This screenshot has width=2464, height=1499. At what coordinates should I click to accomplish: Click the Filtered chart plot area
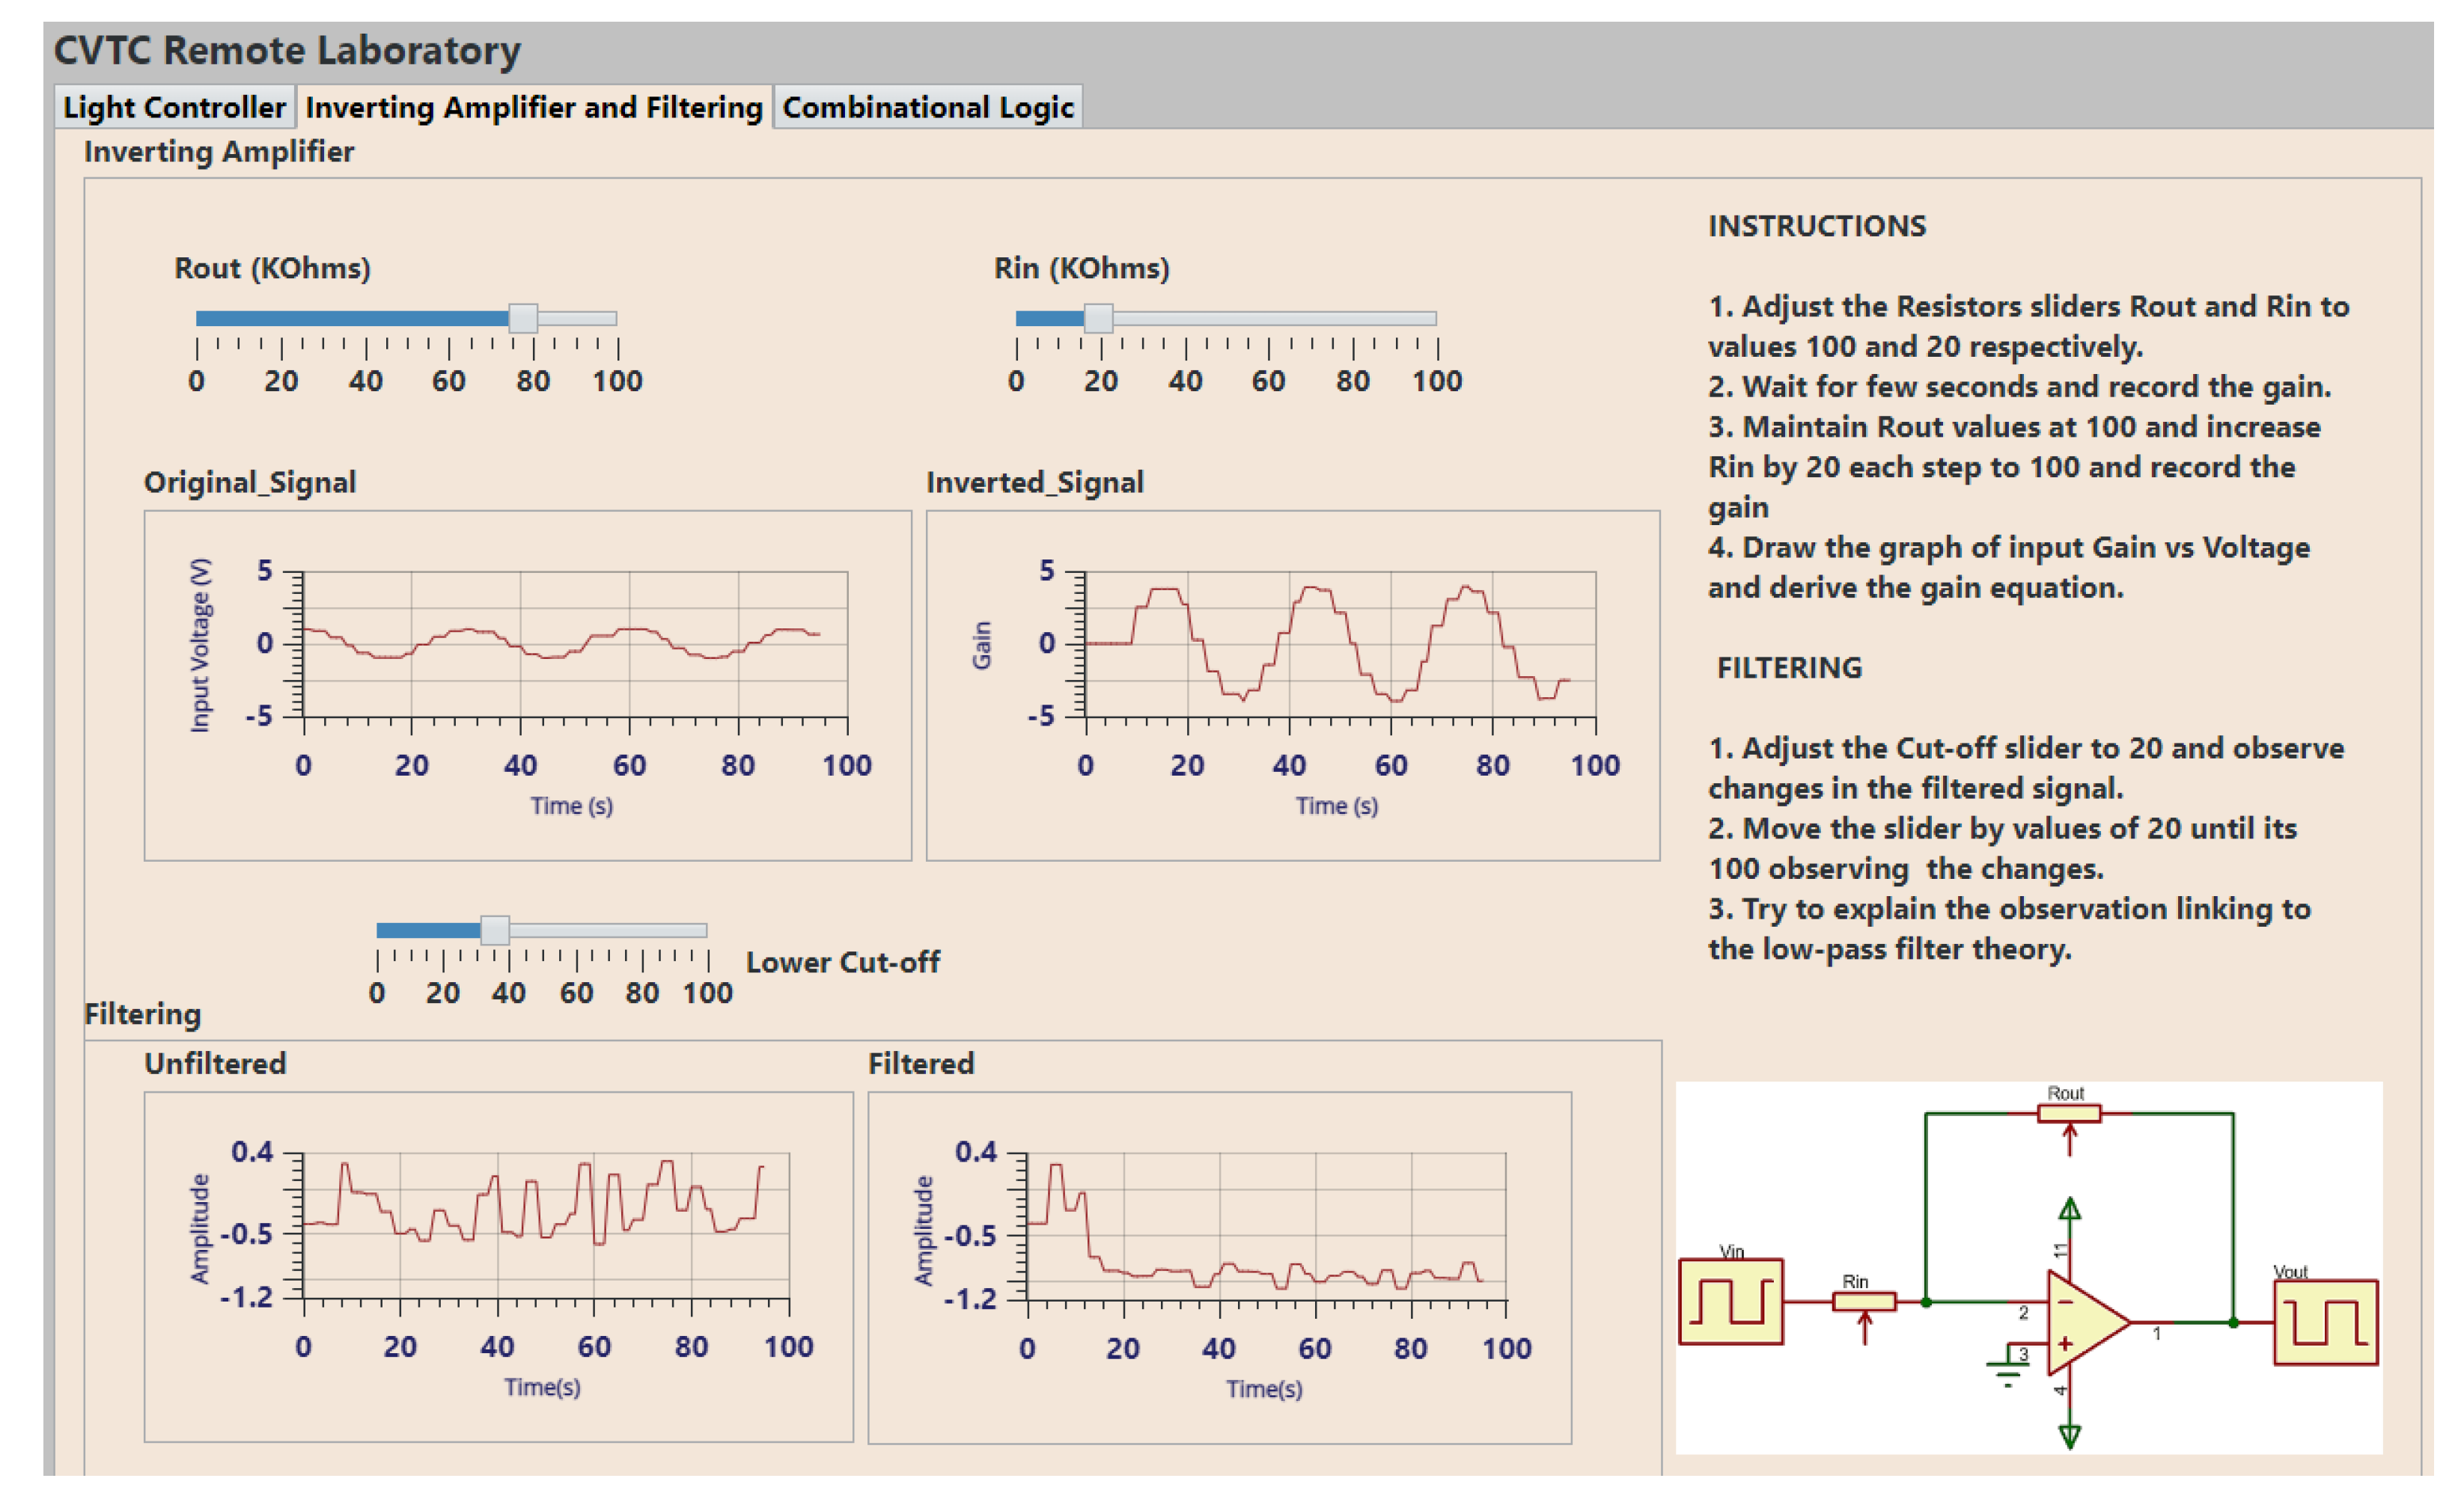coord(1266,1226)
